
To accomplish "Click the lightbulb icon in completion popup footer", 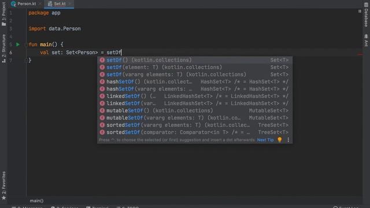I will (280, 140).
